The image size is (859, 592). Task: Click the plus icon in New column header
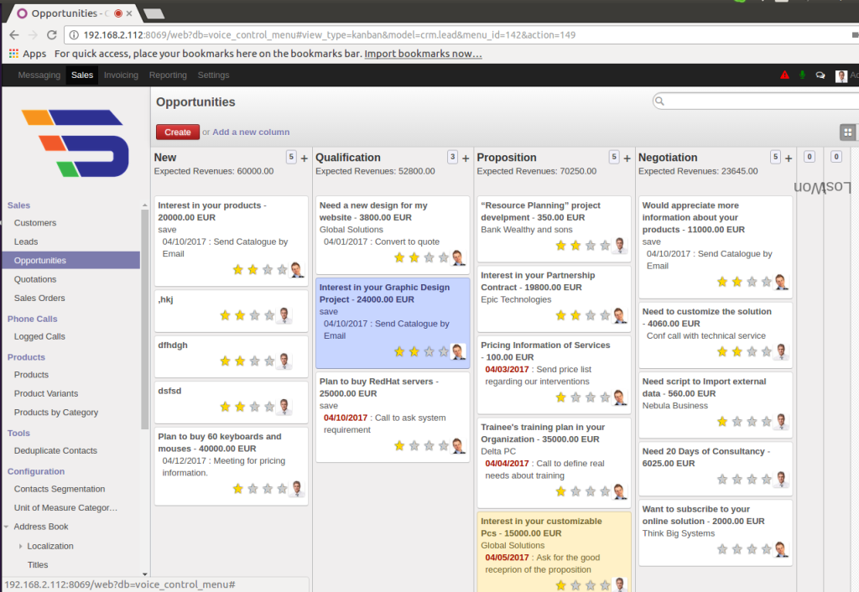305,158
